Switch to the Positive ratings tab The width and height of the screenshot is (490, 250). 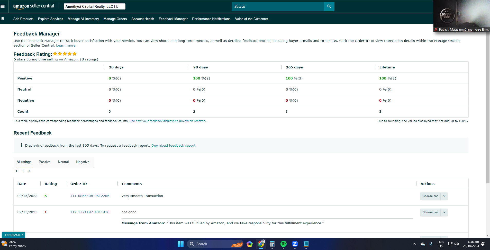pyautogui.click(x=44, y=162)
